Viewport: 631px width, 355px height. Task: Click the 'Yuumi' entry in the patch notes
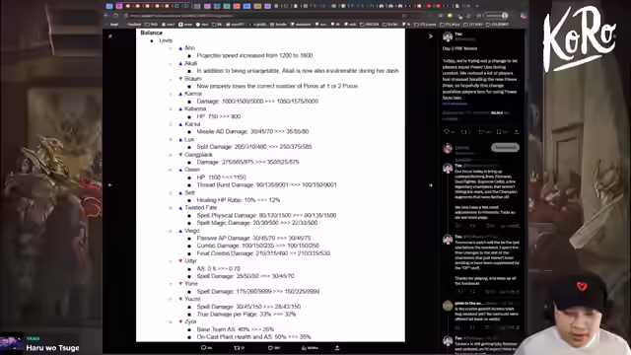coord(192,299)
